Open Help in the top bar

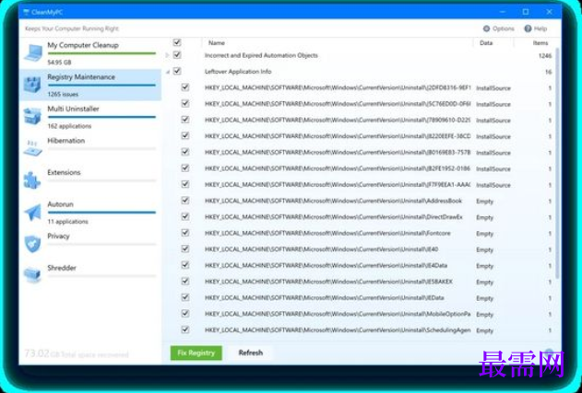point(536,29)
